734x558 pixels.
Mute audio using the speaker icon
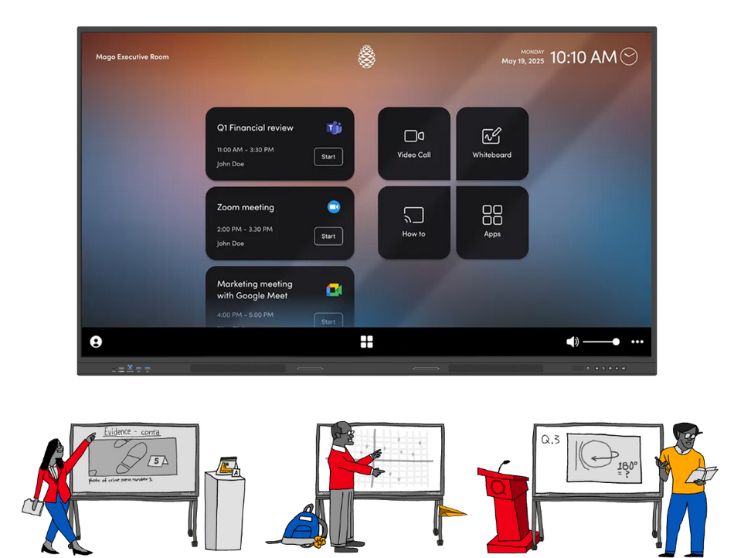tap(573, 341)
